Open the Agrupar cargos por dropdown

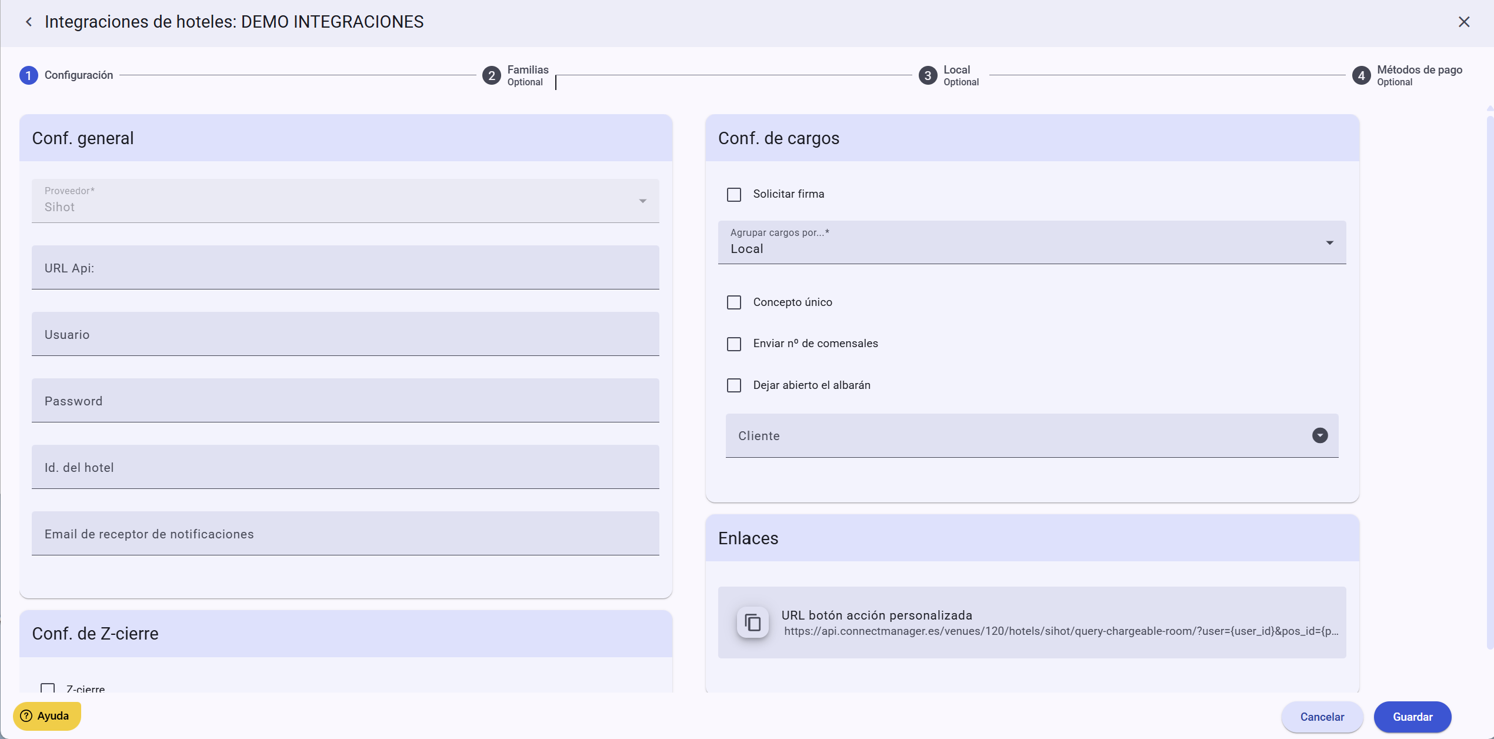click(1031, 242)
